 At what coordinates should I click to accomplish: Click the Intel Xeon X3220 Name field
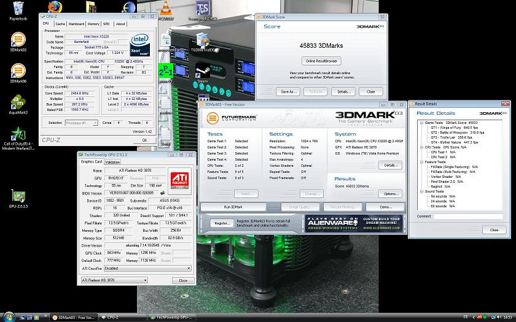point(96,36)
